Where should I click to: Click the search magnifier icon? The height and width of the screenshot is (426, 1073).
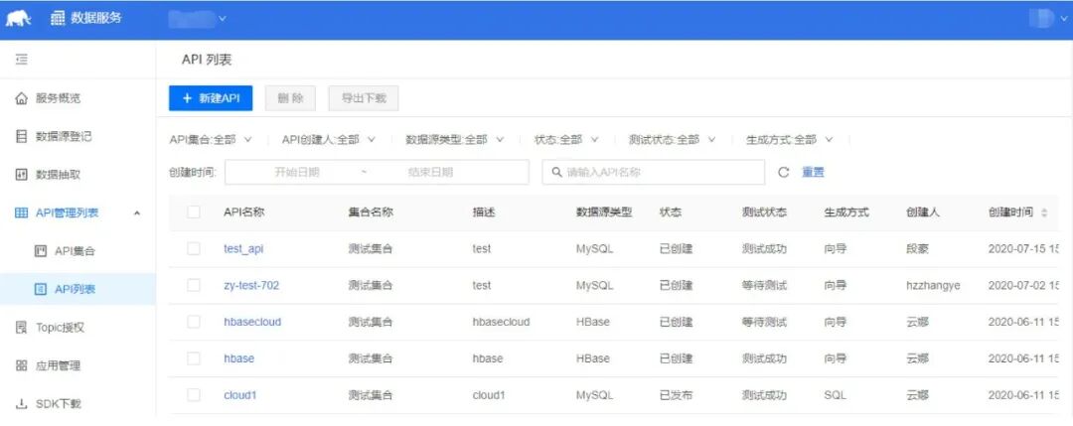(557, 173)
